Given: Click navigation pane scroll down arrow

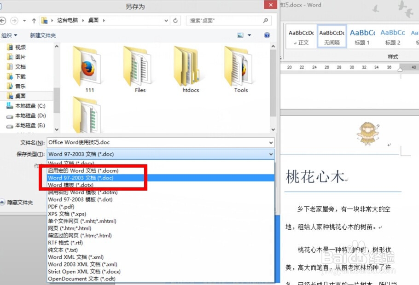Looking at the screenshot, I should coord(57,129).
